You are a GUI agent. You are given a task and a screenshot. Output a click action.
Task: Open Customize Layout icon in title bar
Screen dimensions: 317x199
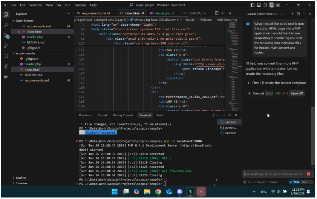pyautogui.click(x=265, y=5)
